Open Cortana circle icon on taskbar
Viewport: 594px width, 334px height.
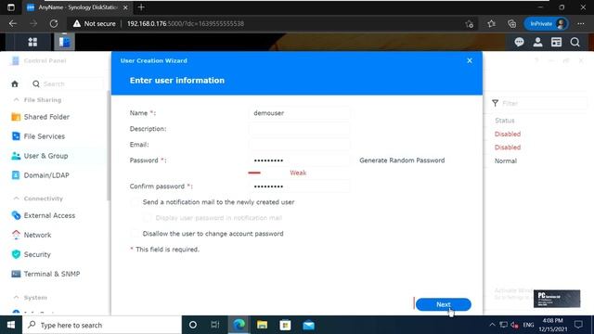click(x=193, y=325)
